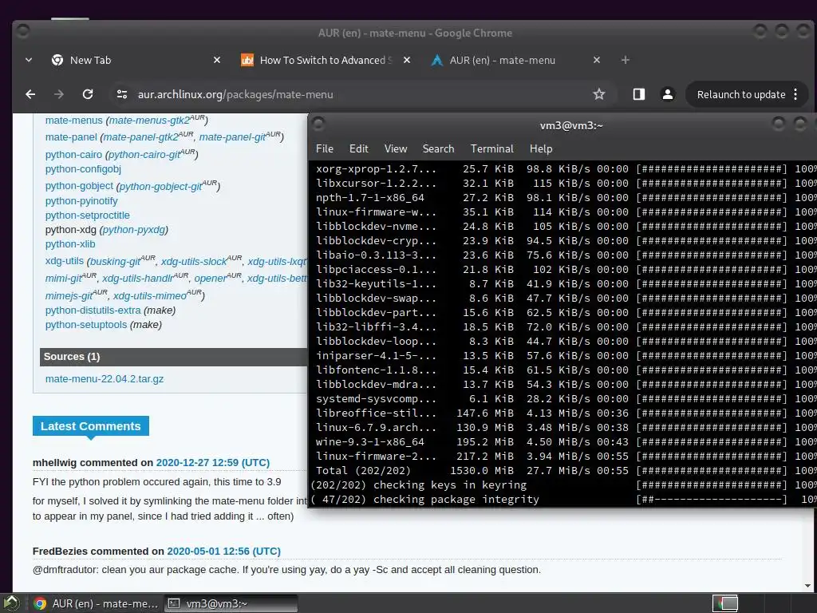Expand the tab search dropdown
Screen dimensions: 817x613
pyautogui.click(x=29, y=60)
